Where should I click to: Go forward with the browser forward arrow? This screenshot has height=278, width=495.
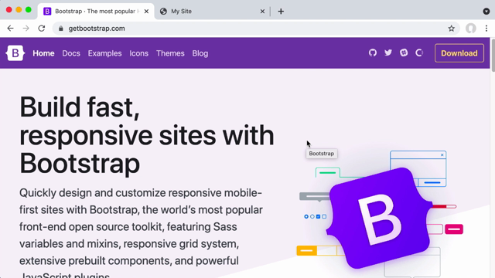[26, 29]
